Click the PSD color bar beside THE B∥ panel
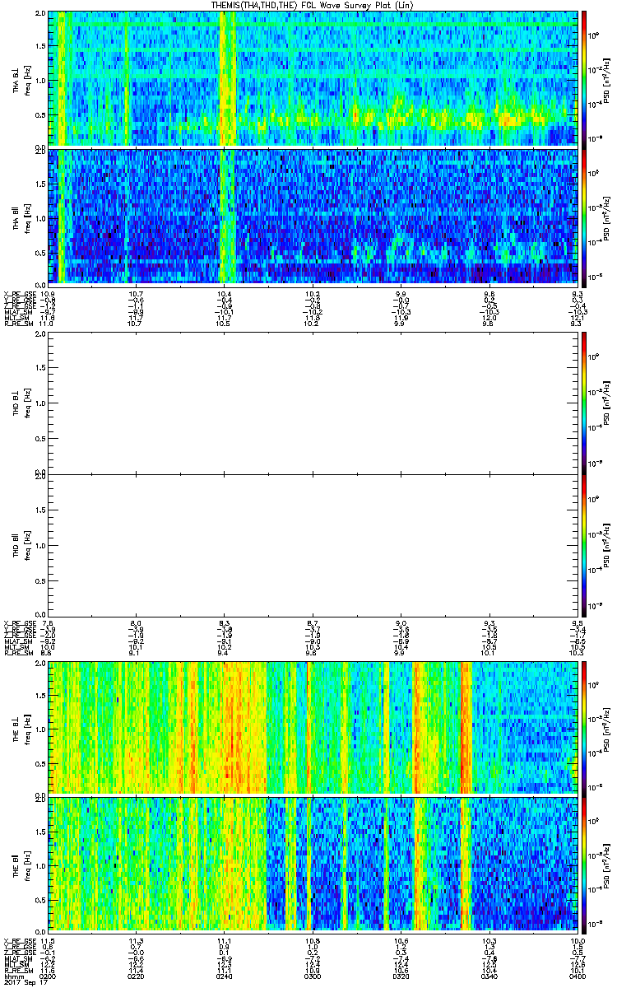 [585, 864]
